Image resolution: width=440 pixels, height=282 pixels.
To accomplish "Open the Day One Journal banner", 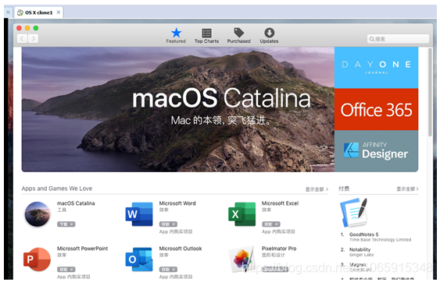I will tap(376, 68).
